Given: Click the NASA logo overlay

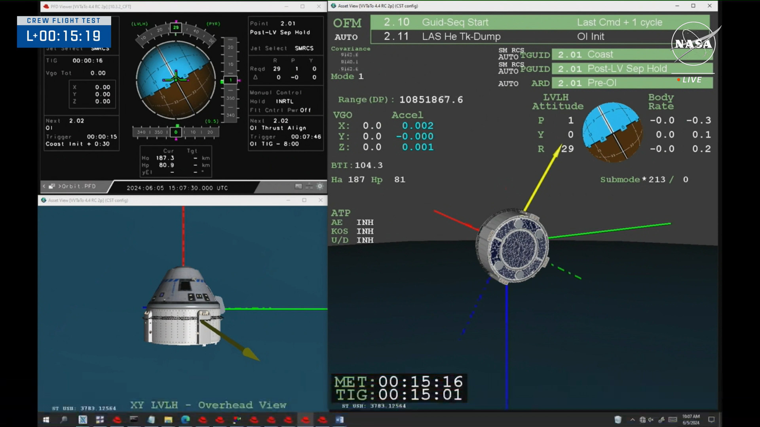Looking at the screenshot, I should point(693,43).
